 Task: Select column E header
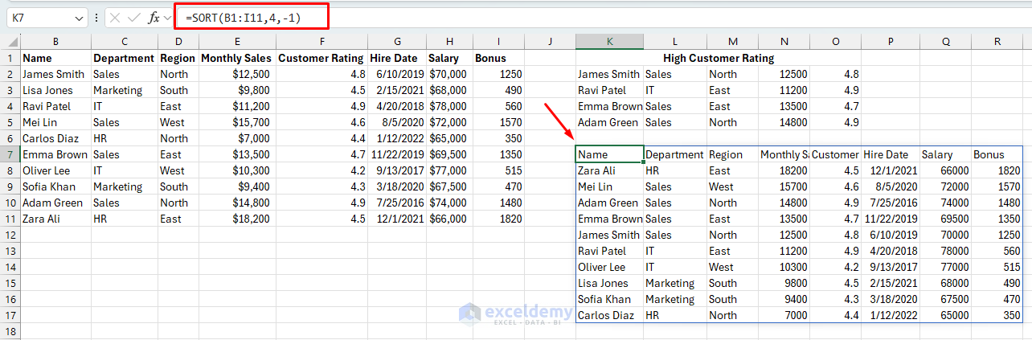click(x=237, y=42)
